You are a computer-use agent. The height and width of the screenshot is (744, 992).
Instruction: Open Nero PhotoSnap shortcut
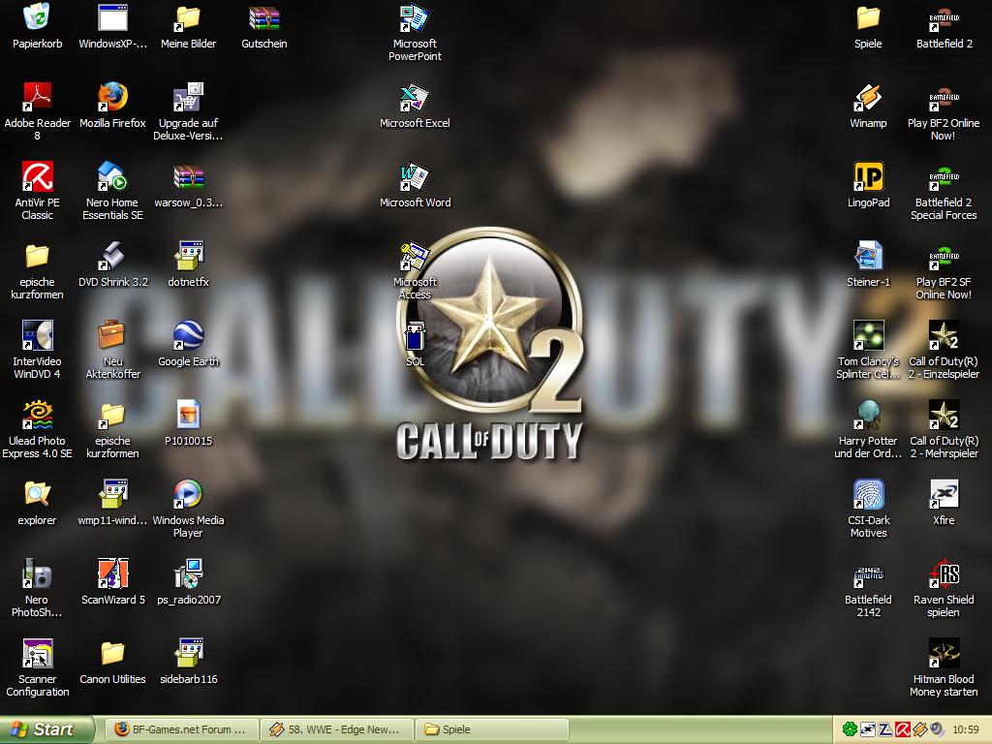[x=38, y=573]
